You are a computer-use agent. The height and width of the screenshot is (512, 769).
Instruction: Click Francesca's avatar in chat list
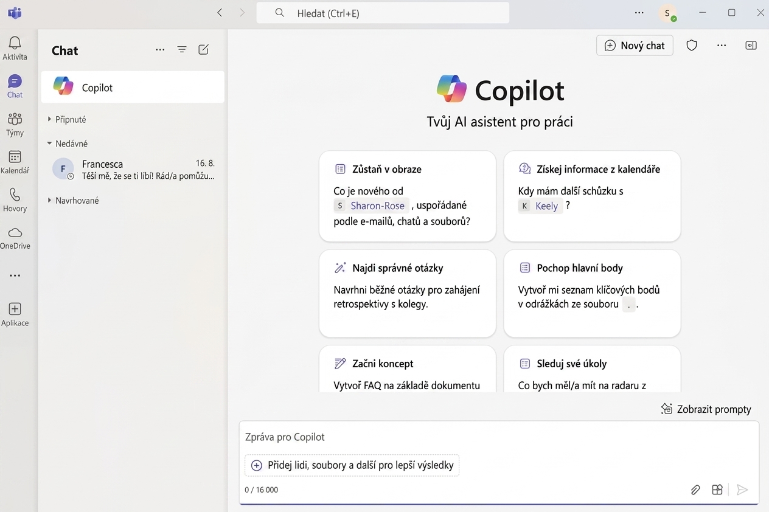(x=63, y=169)
